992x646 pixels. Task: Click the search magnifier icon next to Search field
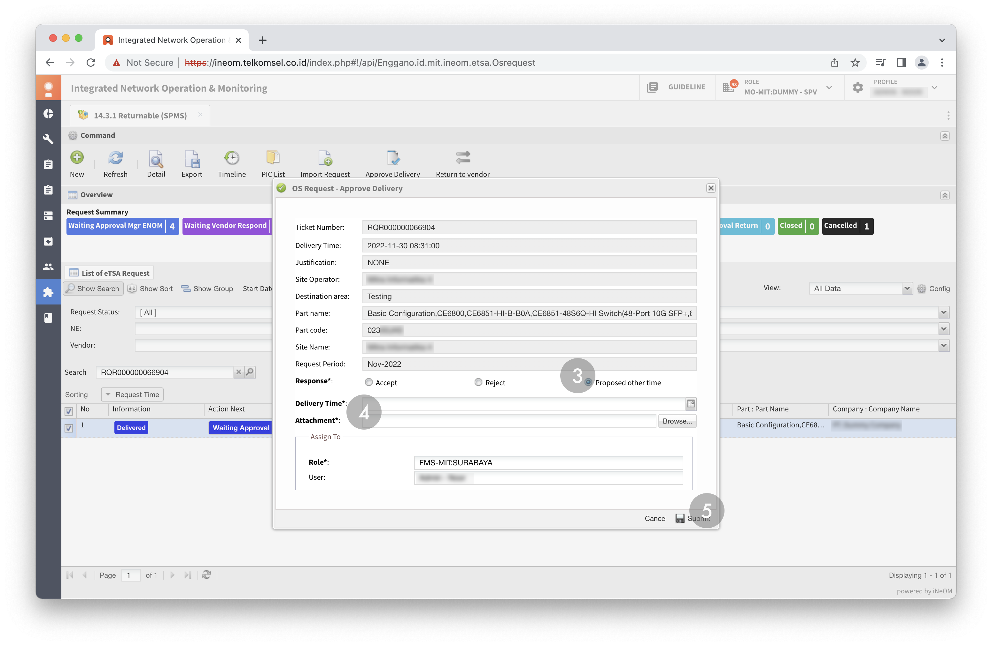click(x=249, y=372)
